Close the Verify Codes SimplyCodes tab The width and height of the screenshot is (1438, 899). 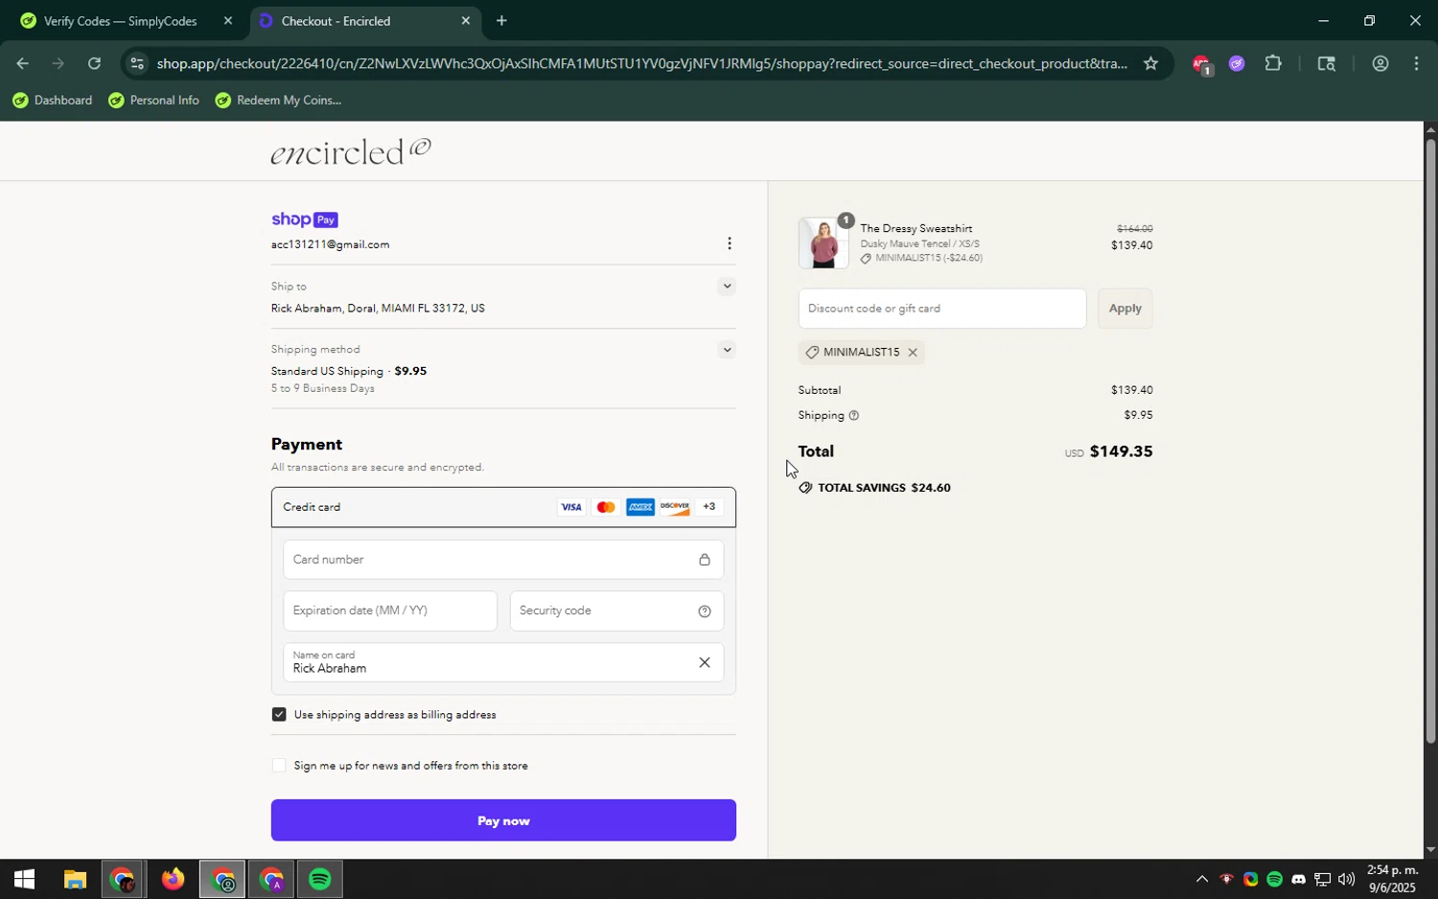coord(227,20)
